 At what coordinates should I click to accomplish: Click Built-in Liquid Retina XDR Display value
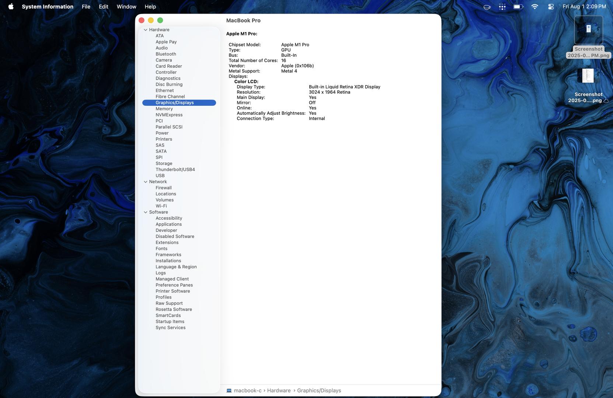pos(345,87)
